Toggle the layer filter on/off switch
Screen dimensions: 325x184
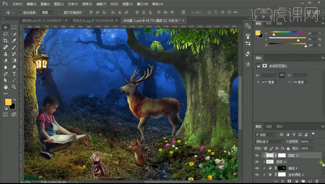[313, 134]
